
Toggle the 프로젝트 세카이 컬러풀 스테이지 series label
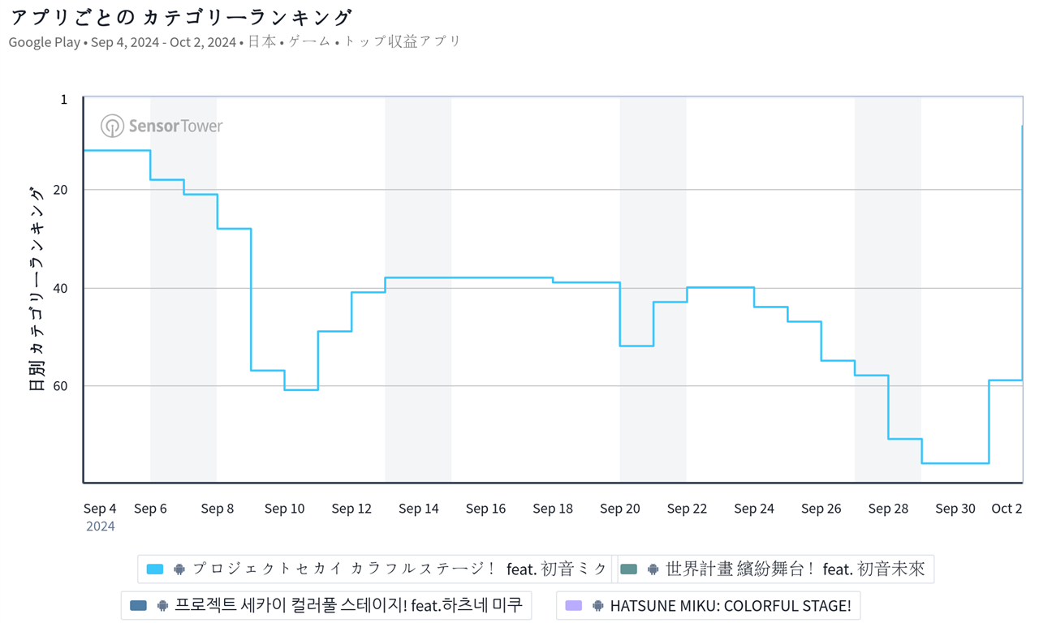pyautogui.click(x=348, y=605)
